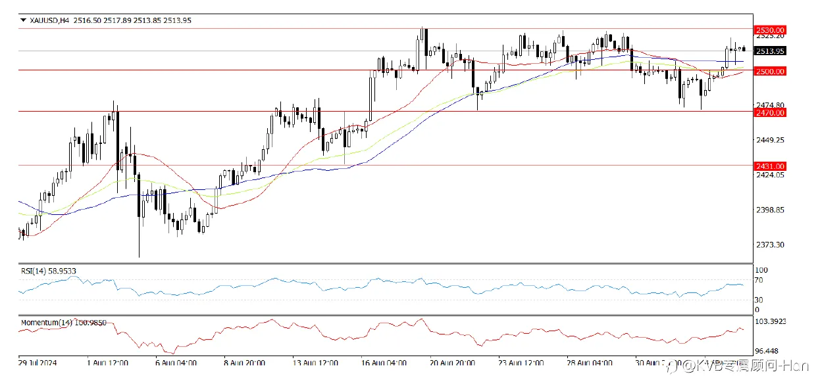This screenshot has width=818, height=391.
Task: Click the '29 Jul 2024' date label
Action: [38, 362]
